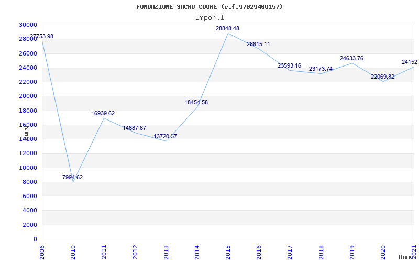
Task: Click y-axis tick 20000
Action: (x=28, y=96)
